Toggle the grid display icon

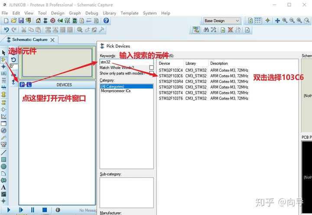258,20
